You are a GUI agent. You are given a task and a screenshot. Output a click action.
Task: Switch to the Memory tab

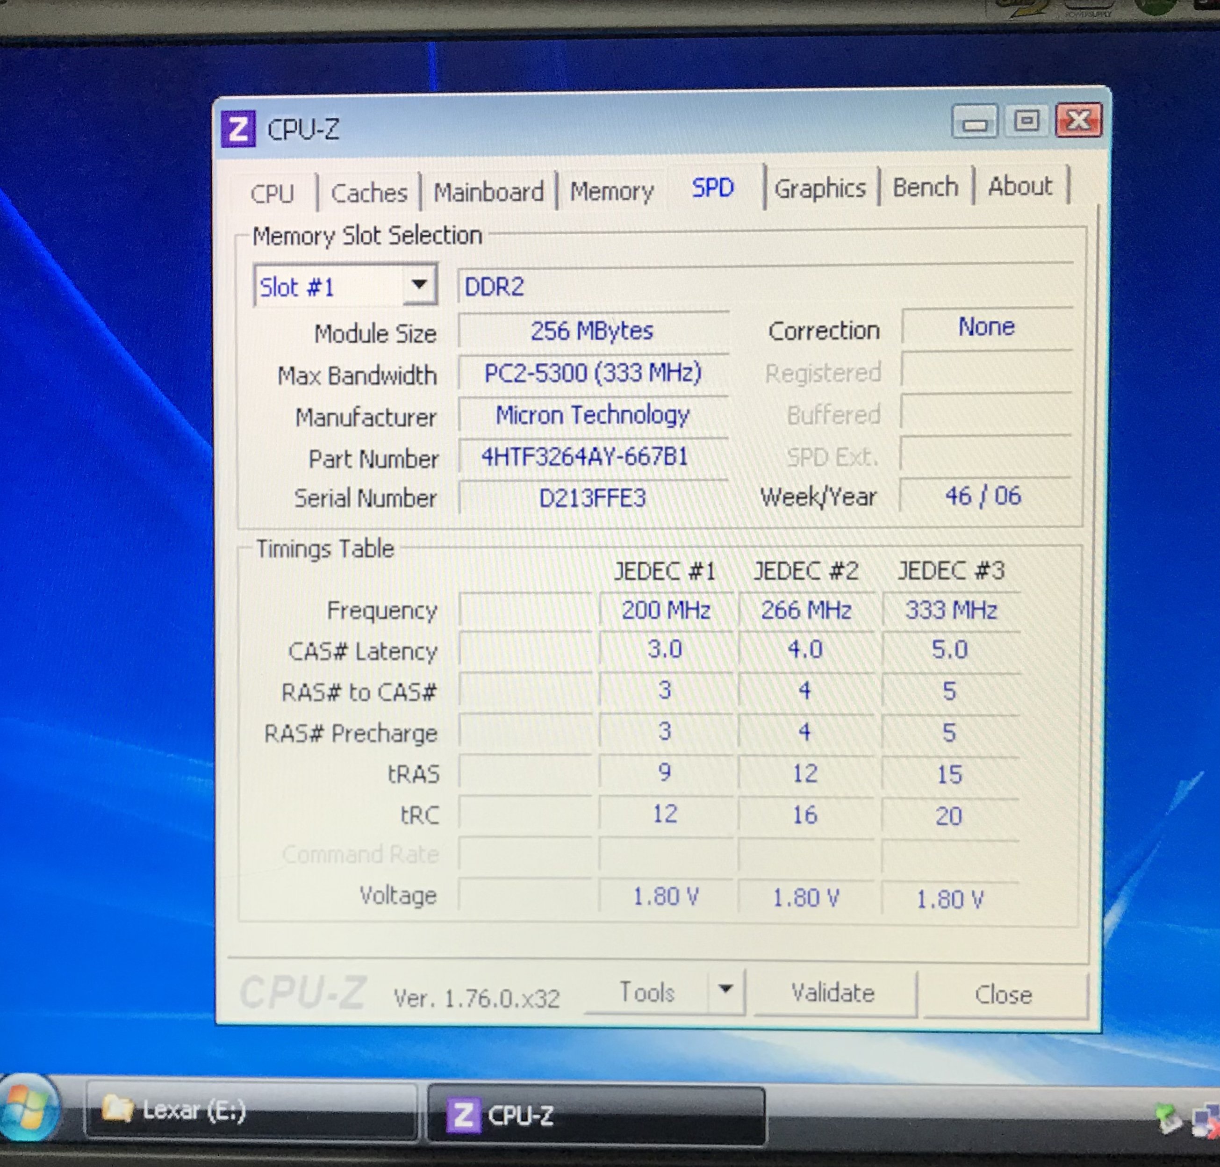click(x=611, y=192)
